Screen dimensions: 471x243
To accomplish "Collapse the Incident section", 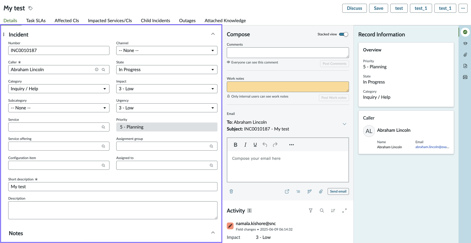I will coord(213,34).
